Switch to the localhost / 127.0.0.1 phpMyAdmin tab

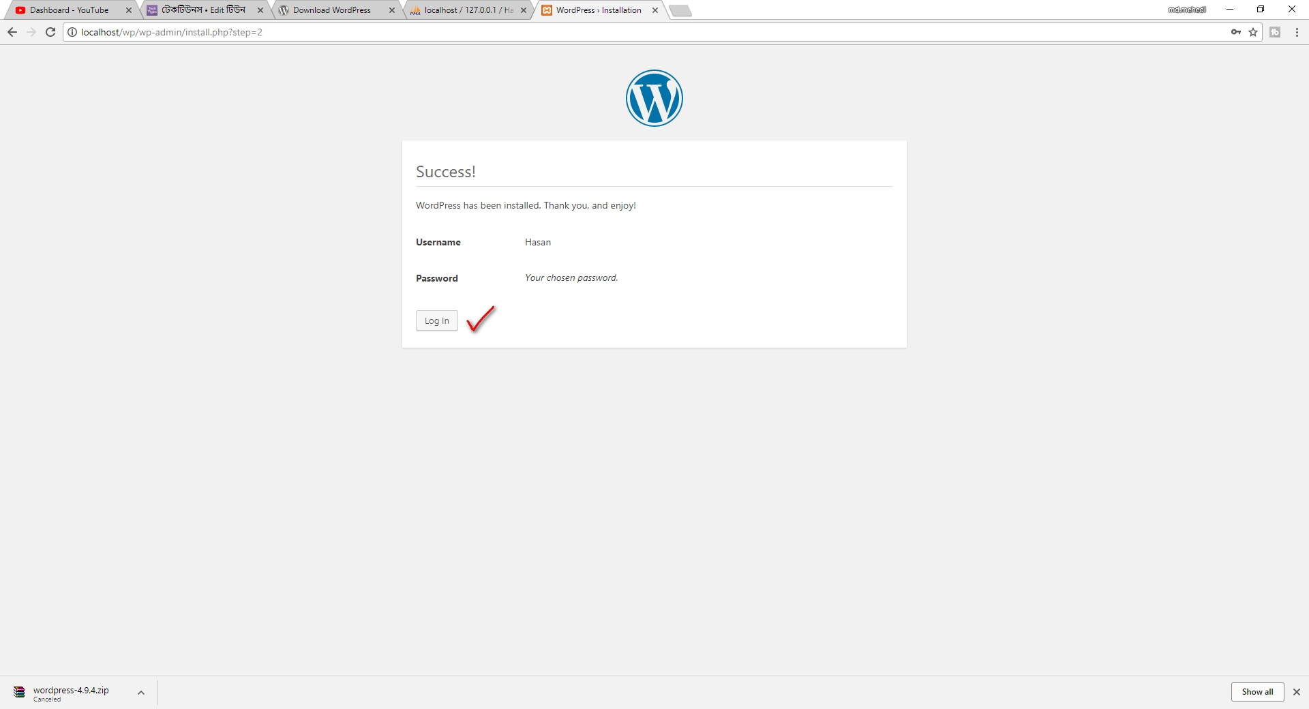point(469,10)
